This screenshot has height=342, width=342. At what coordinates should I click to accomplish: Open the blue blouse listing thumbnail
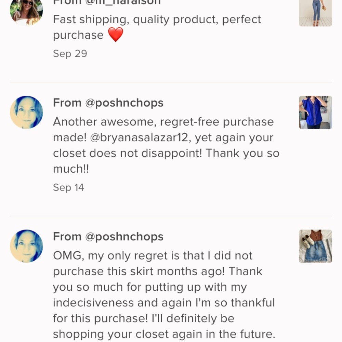pyautogui.click(x=315, y=112)
